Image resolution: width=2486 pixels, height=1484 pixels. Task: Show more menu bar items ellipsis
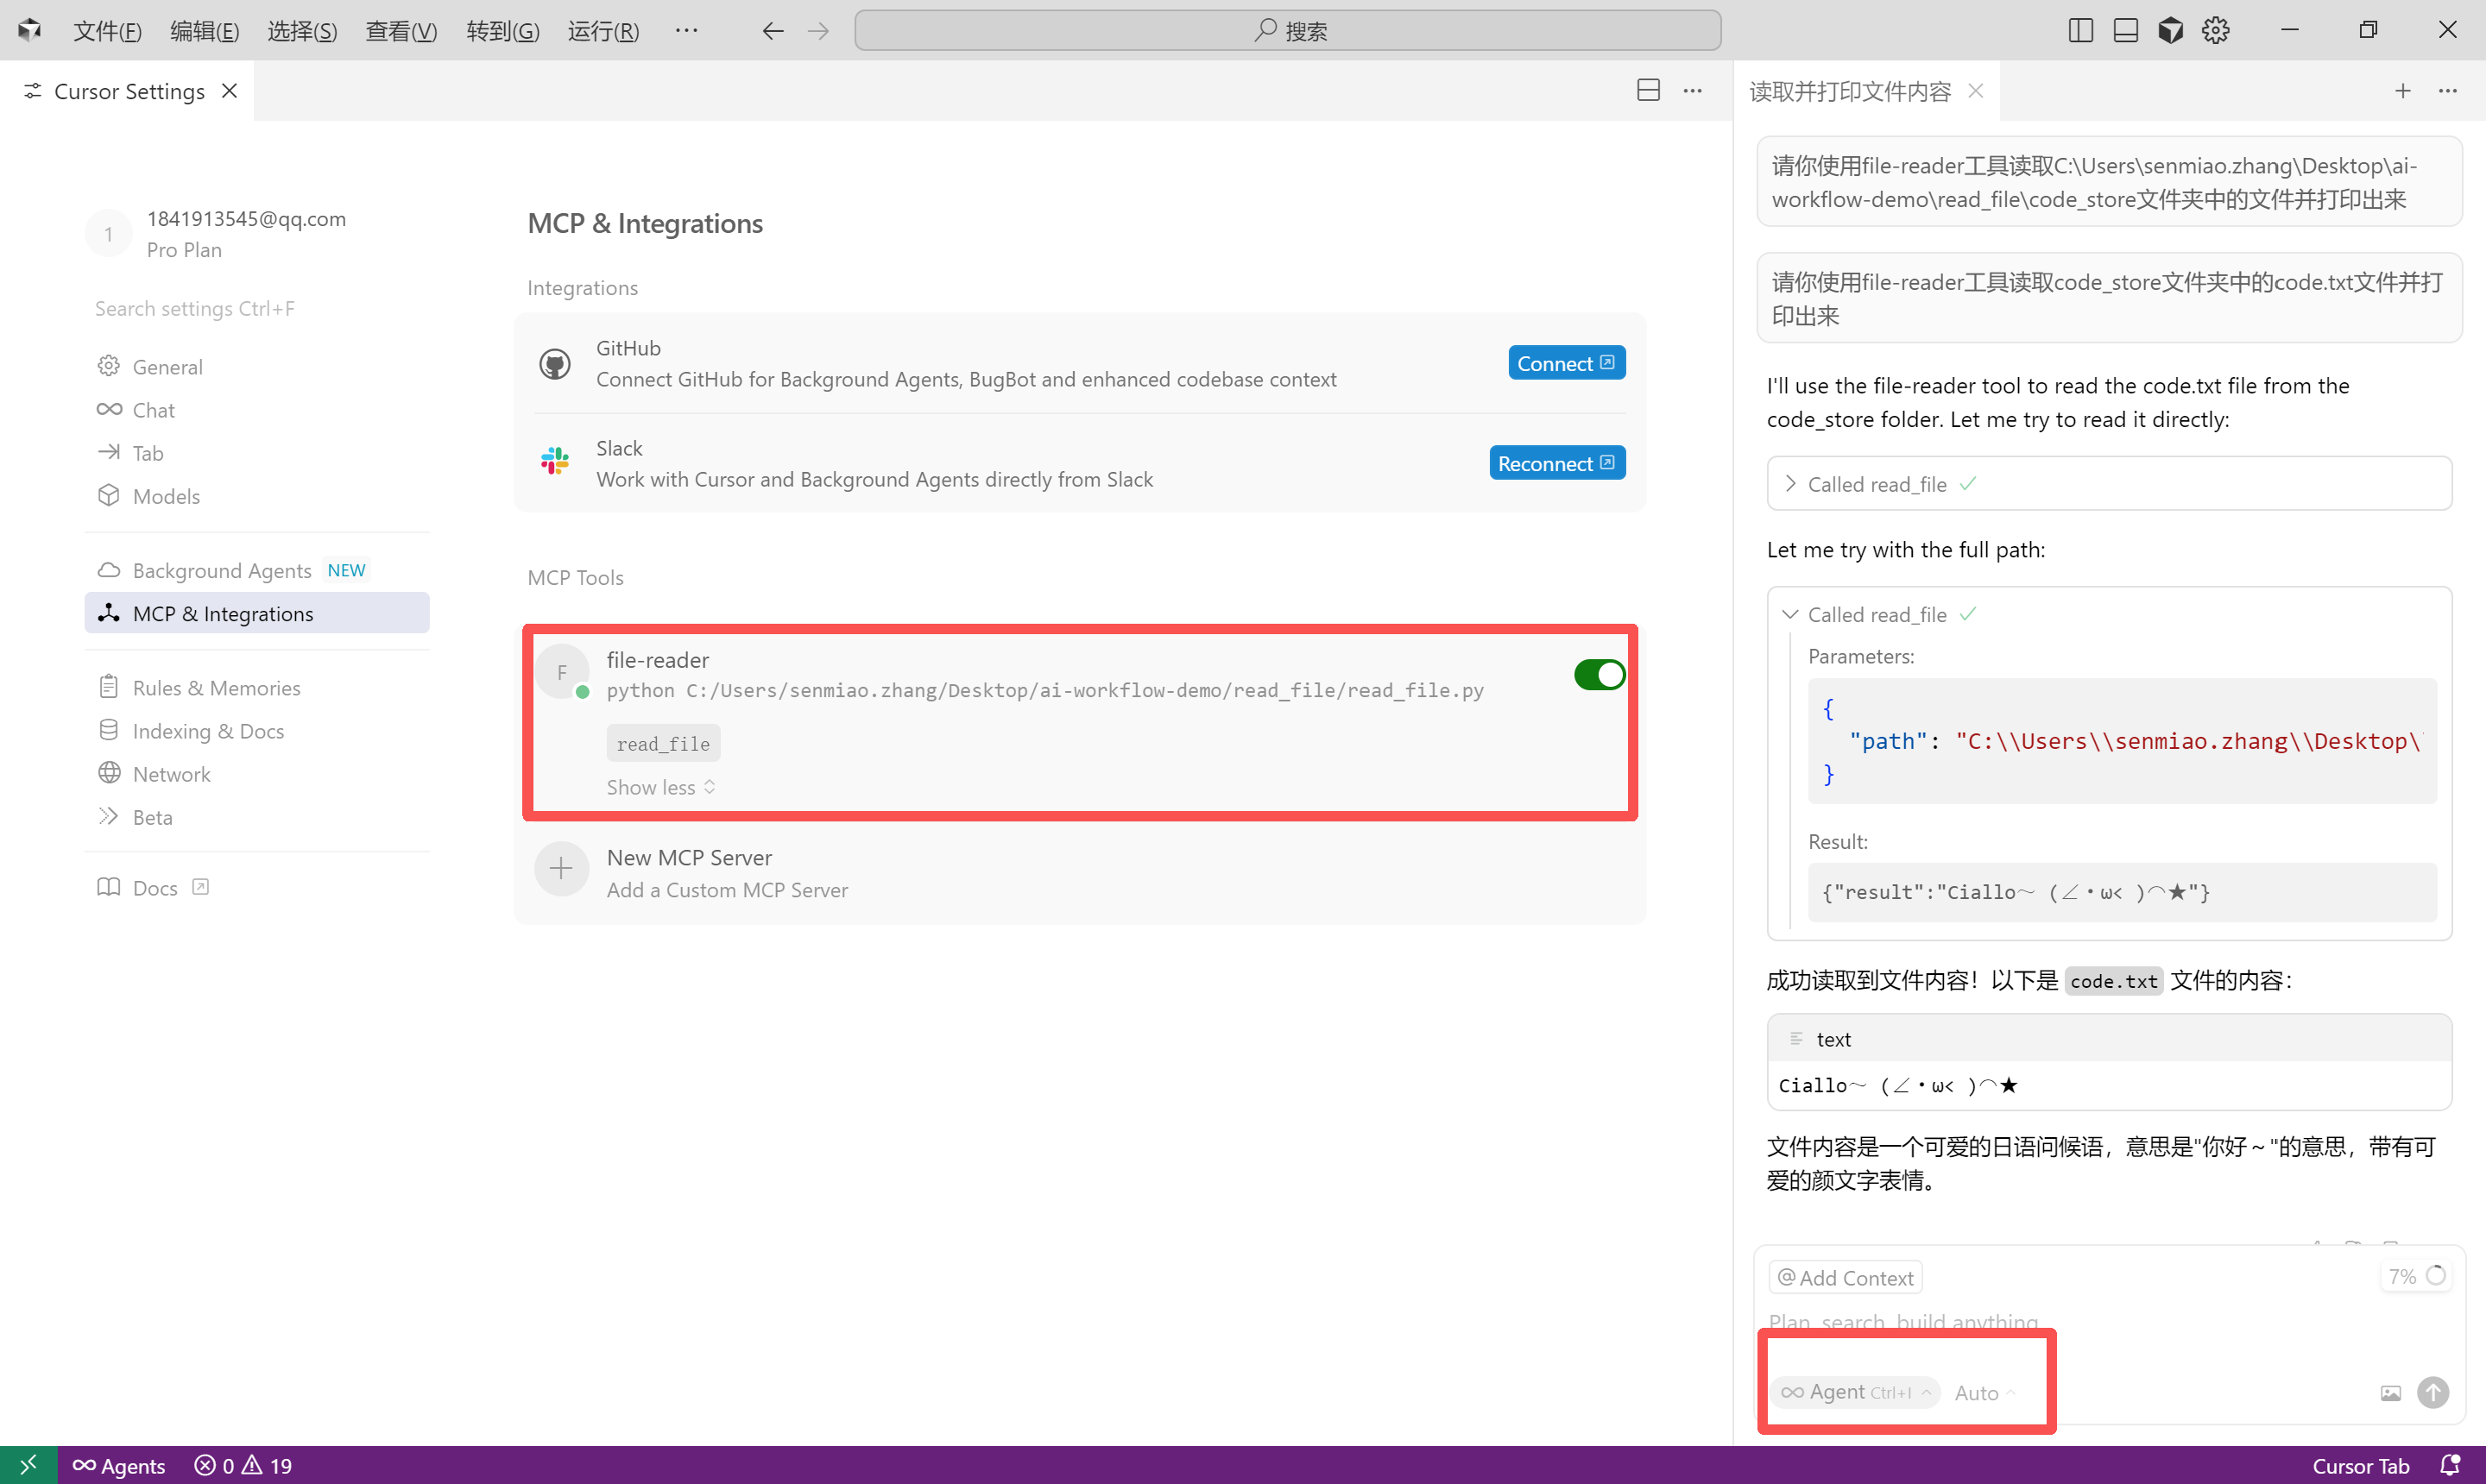(x=686, y=30)
